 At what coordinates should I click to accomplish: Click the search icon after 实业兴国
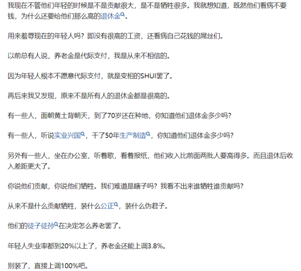click(x=83, y=134)
